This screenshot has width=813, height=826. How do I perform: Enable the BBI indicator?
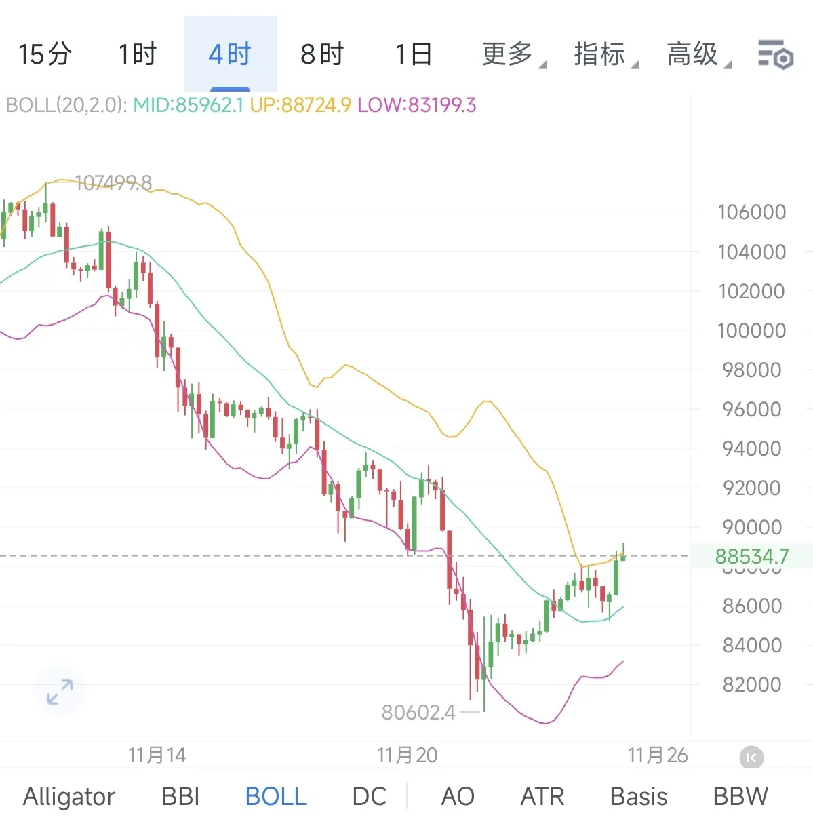[180, 796]
